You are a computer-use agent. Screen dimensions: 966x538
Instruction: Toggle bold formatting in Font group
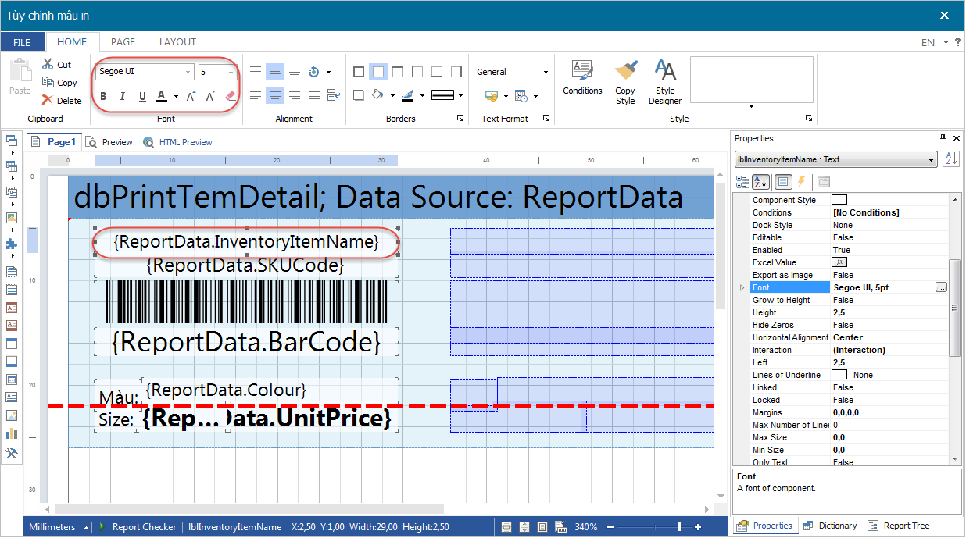point(103,97)
